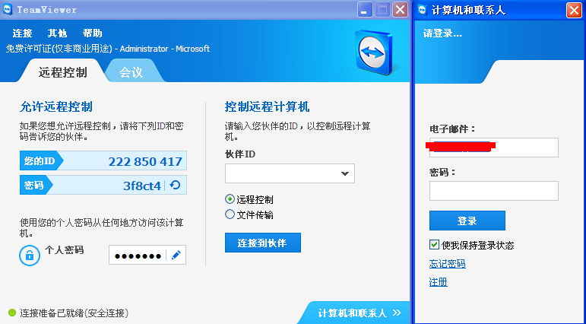Focus the 密码 field in login panel
The image size is (586, 324).
[494, 191]
